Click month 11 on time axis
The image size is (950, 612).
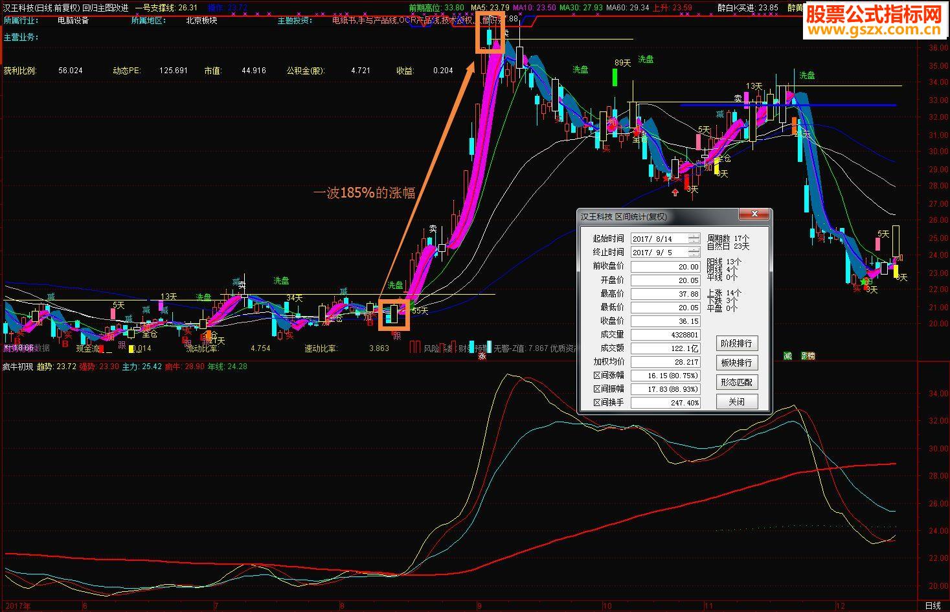[709, 606]
